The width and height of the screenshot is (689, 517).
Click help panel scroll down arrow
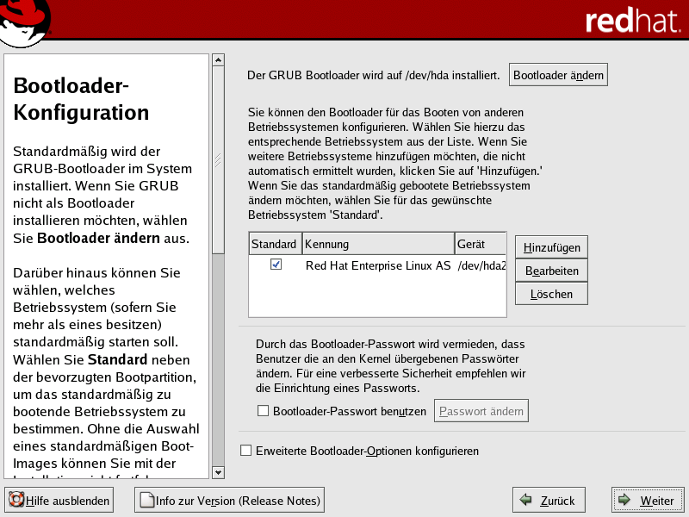[x=218, y=471]
